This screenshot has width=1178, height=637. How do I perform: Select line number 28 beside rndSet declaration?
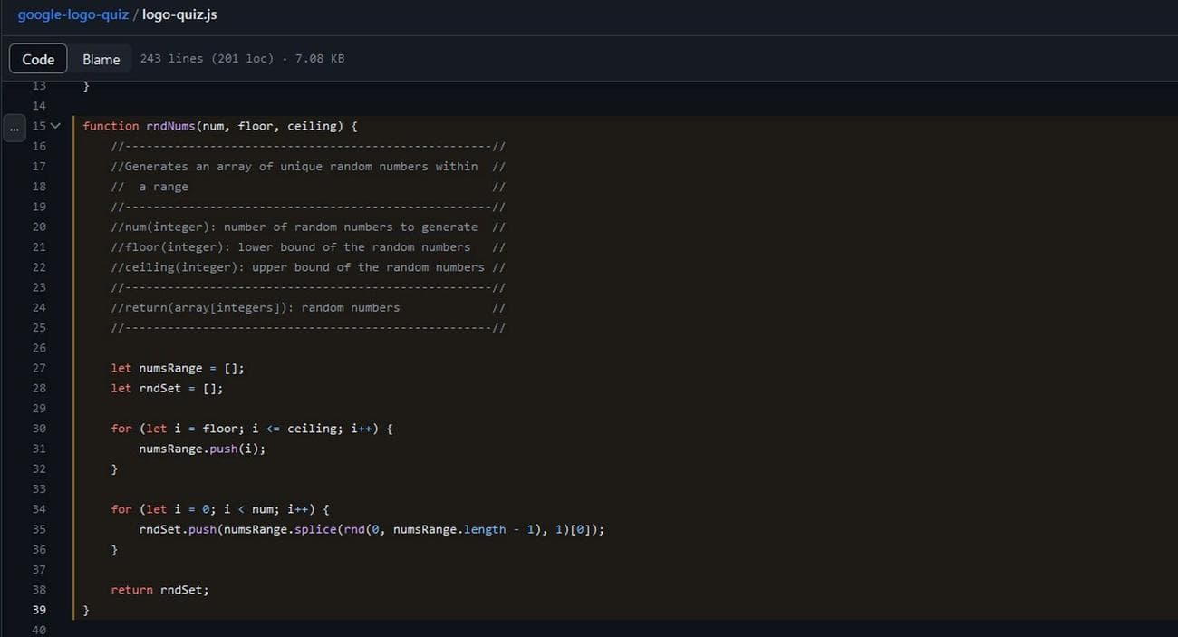(x=40, y=388)
